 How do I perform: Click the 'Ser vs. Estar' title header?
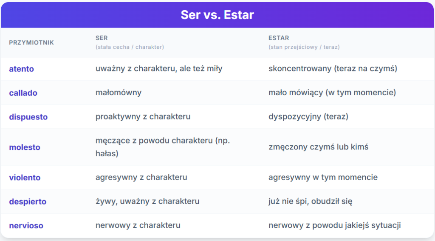pyautogui.click(x=217, y=15)
